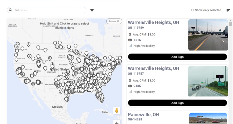Enable Show only selected checkbox

point(193,10)
